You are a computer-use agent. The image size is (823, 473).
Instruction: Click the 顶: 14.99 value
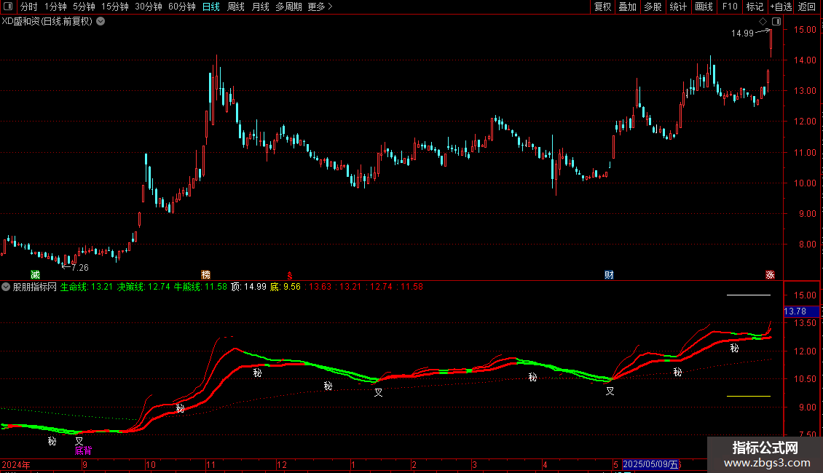248,287
